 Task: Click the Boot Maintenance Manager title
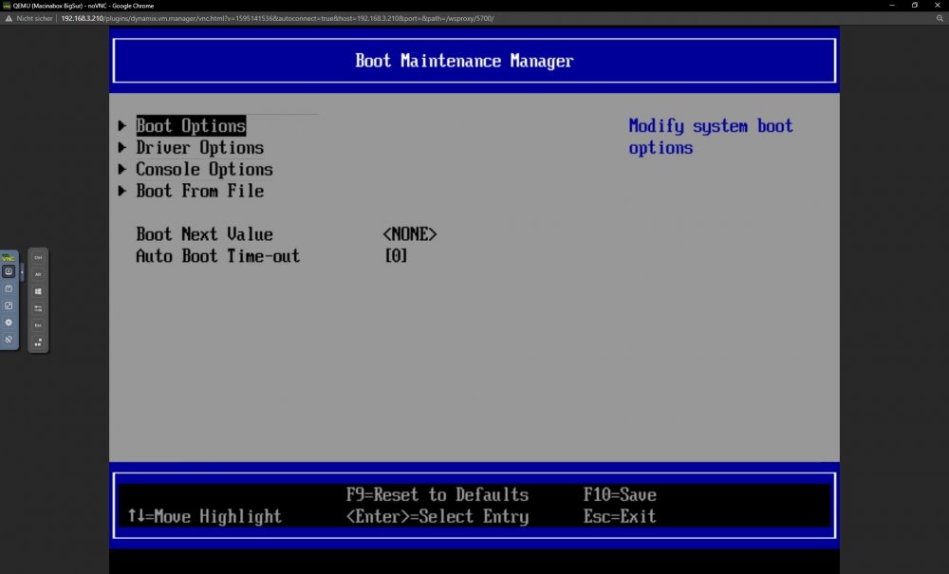pos(464,61)
